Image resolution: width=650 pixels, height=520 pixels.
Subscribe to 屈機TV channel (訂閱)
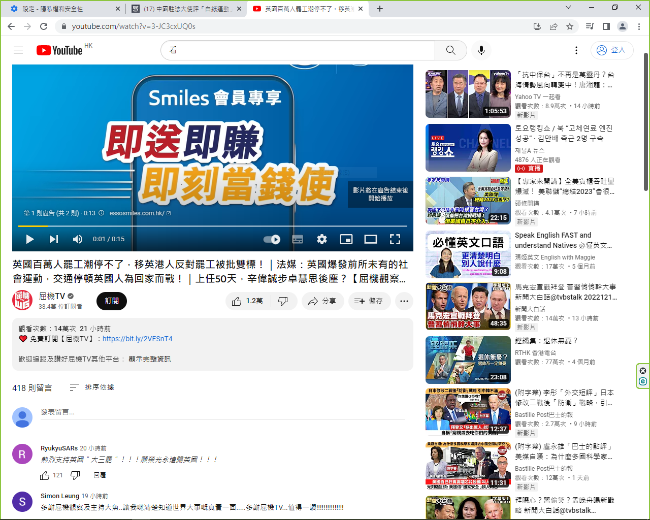point(112,301)
